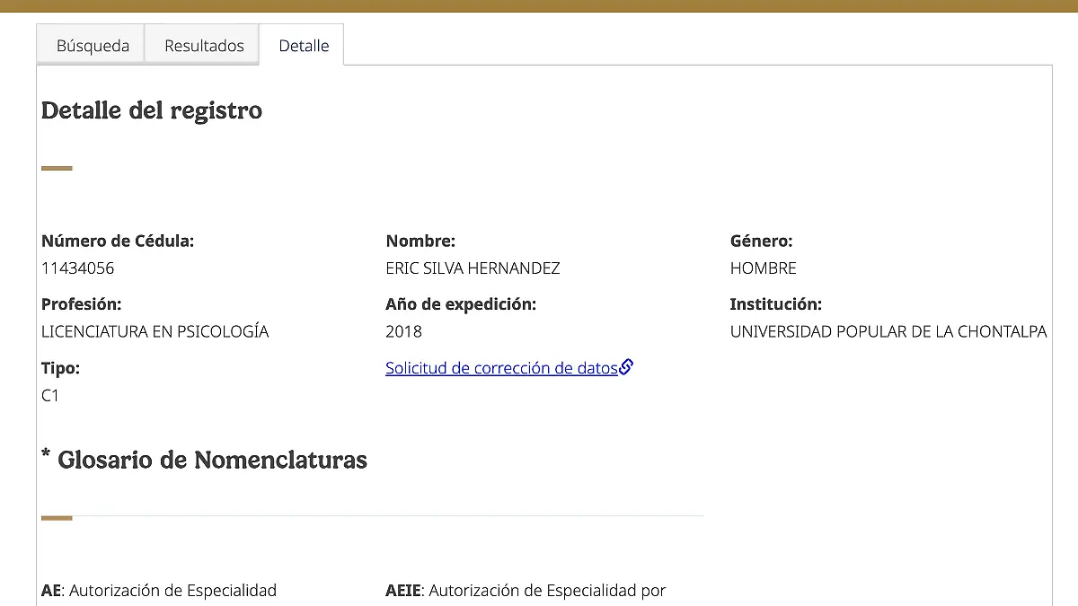
Task: Click the cédula number 11434056
Action: [78, 268]
